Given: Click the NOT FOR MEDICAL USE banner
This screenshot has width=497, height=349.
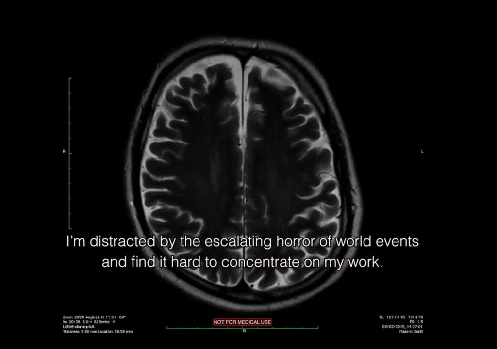Looking at the screenshot, I should [x=242, y=322].
